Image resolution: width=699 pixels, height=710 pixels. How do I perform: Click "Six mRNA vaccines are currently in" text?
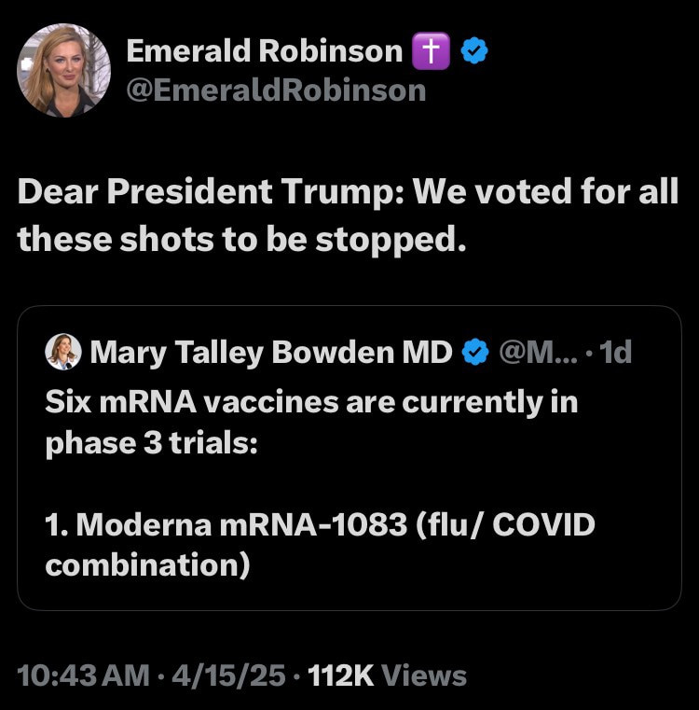pos(311,401)
